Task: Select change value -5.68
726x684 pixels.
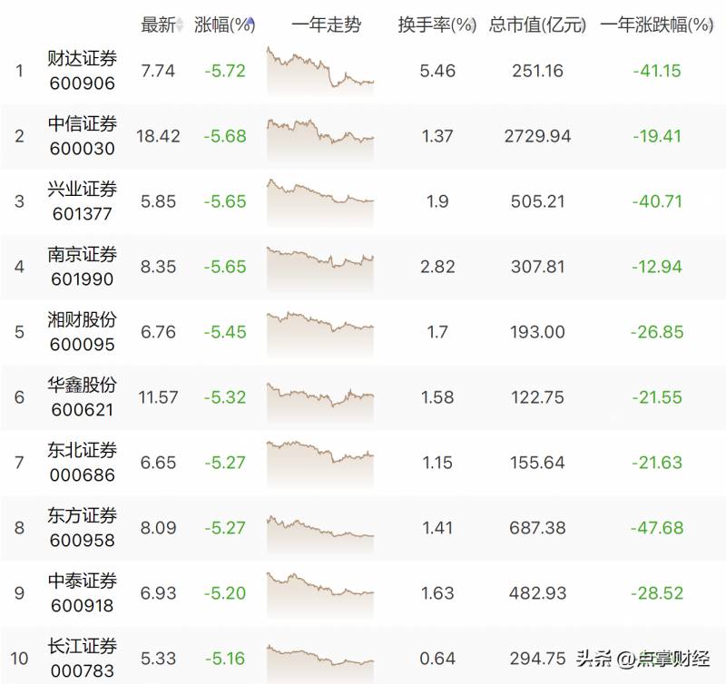Action: [225, 136]
